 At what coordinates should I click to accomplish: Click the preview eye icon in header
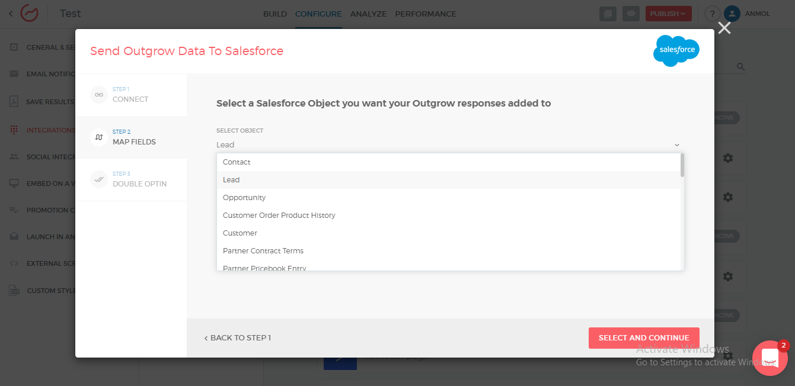(x=631, y=14)
